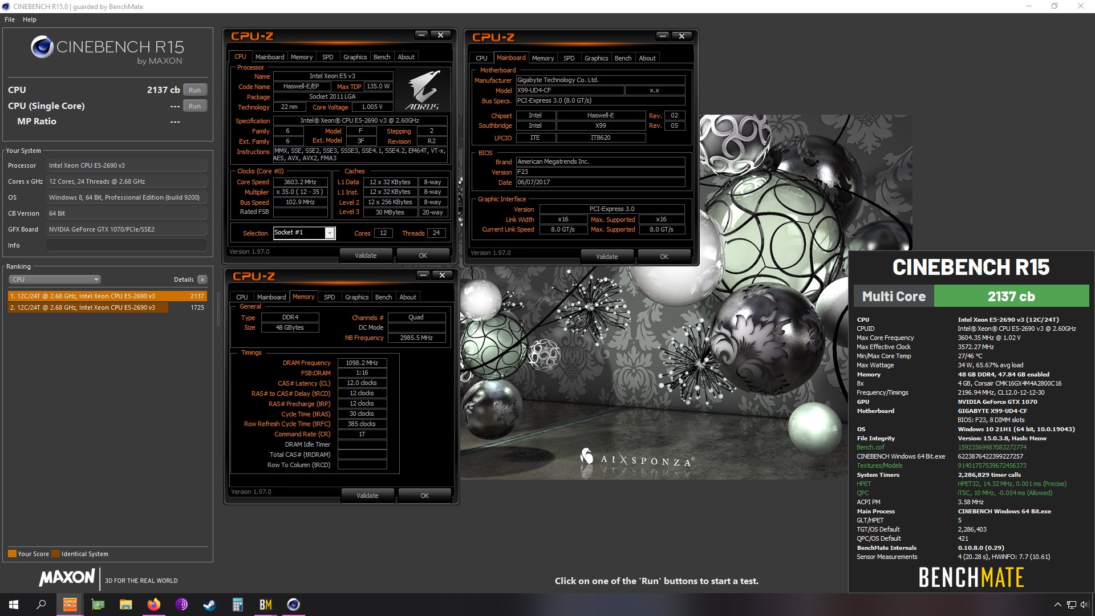This screenshot has width=1095, height=616.
Task: Open Mainboard tab in Memory CPU-Z window
Action: [271, 297]
